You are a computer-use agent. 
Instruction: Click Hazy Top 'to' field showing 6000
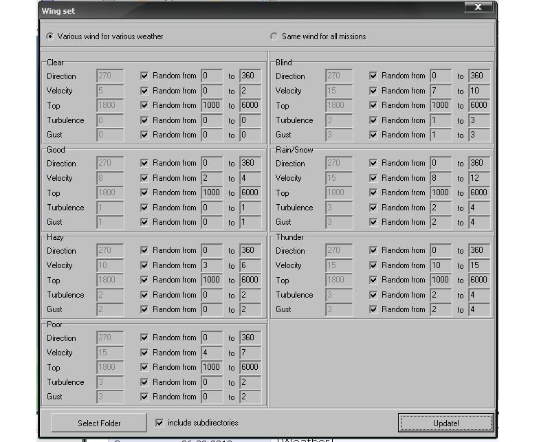[x=250, y=280]
